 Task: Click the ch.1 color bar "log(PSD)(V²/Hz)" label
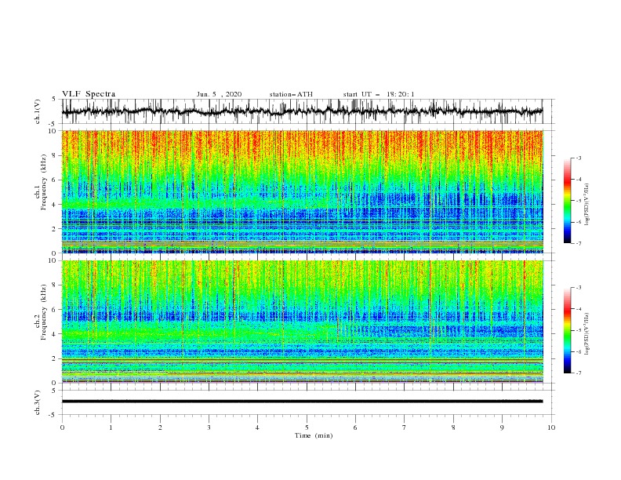click(x=587, y=205)
